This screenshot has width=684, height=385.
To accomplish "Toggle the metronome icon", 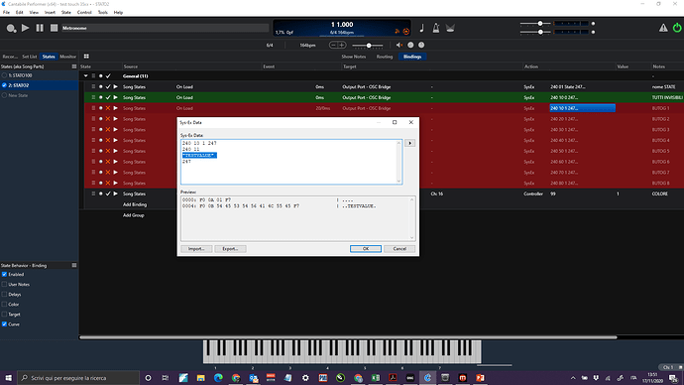I will 436,28.
